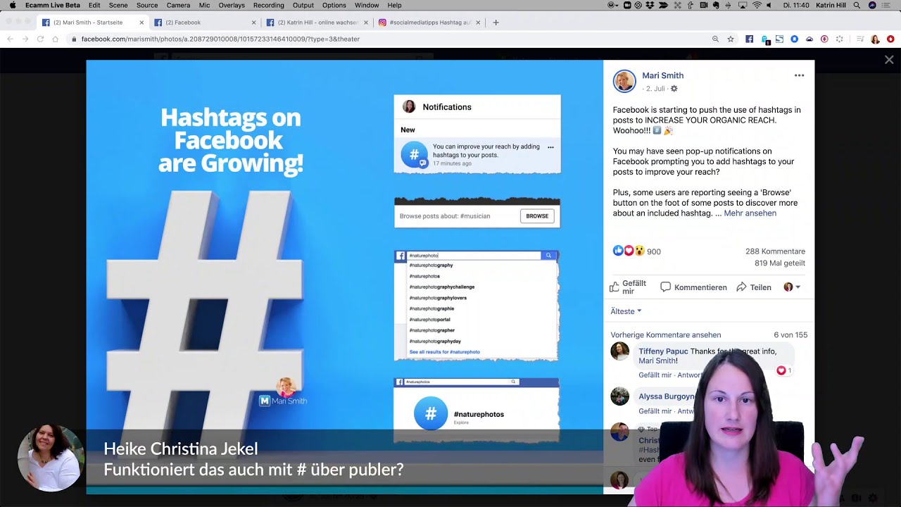
Task: Click the 'Gefällt mir' button
Action: [628, 287]
